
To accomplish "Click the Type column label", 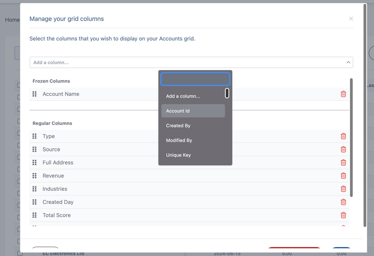I will [x=49, y=136].
